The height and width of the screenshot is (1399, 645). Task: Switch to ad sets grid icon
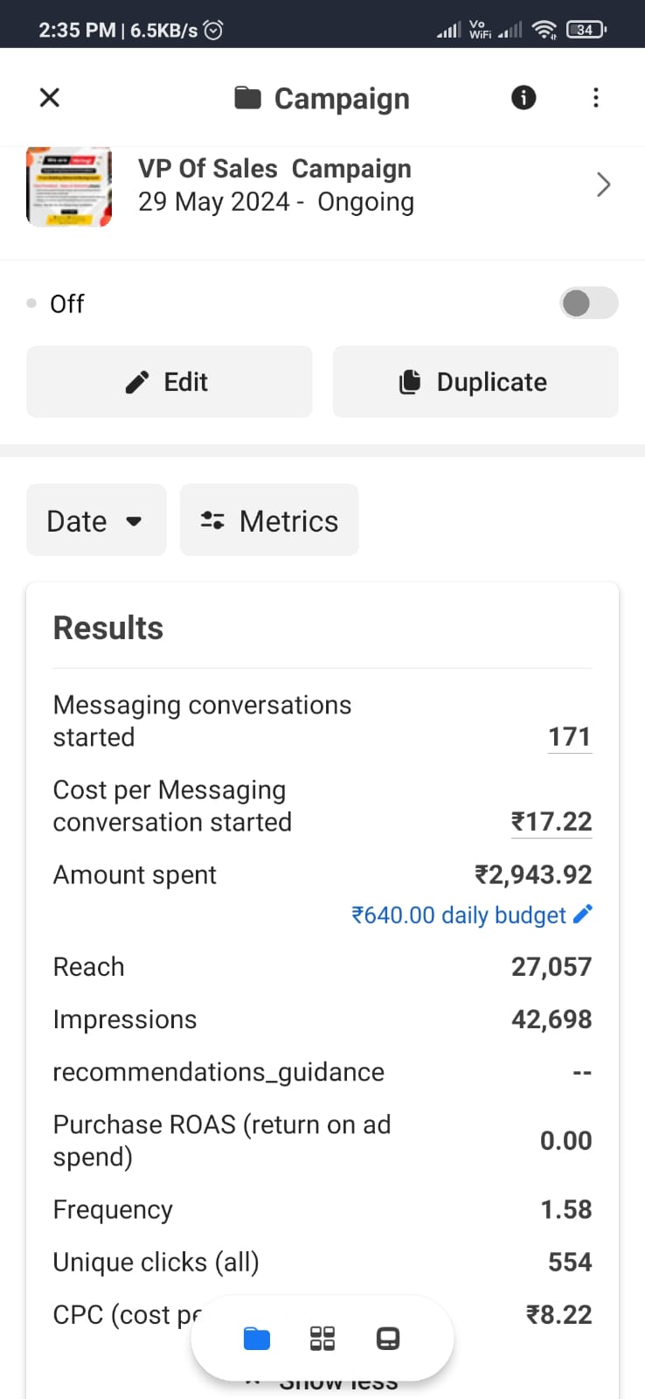click(x=322, y=1339)
